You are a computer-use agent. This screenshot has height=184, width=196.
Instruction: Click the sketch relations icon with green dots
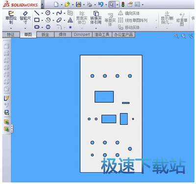pos(6,113)
